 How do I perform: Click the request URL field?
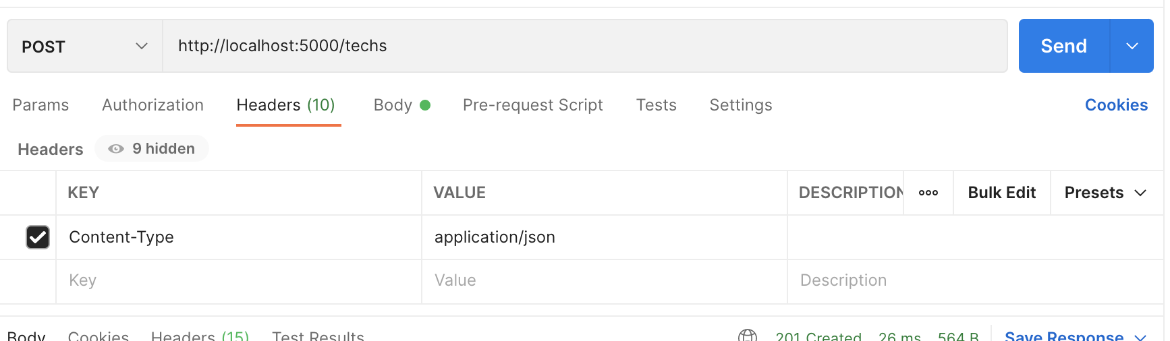pos(584,46)
